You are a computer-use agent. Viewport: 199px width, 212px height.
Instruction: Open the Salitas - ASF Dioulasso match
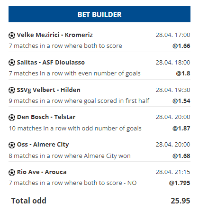51,63
